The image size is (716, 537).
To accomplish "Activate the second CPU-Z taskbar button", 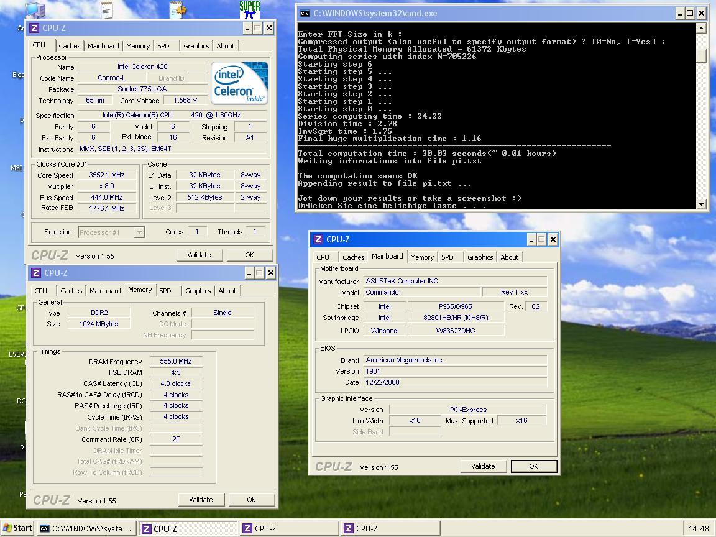I will (x=289, y=529).
